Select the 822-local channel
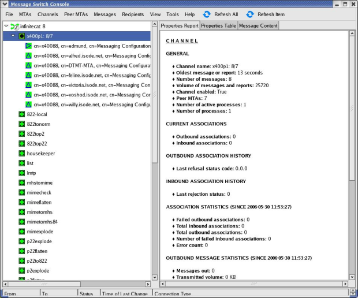Image resolution: width=358 pixels, height=298 pixels. [36, 114]
